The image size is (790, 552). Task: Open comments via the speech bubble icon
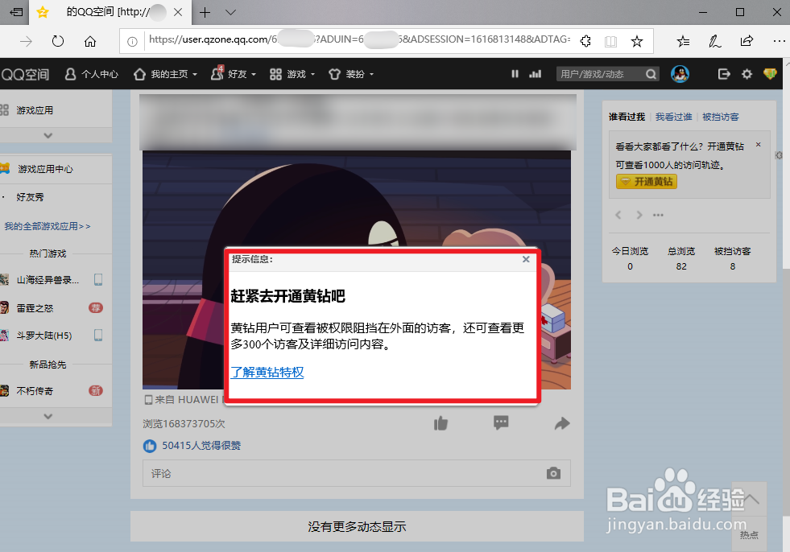tap(501, 422)
